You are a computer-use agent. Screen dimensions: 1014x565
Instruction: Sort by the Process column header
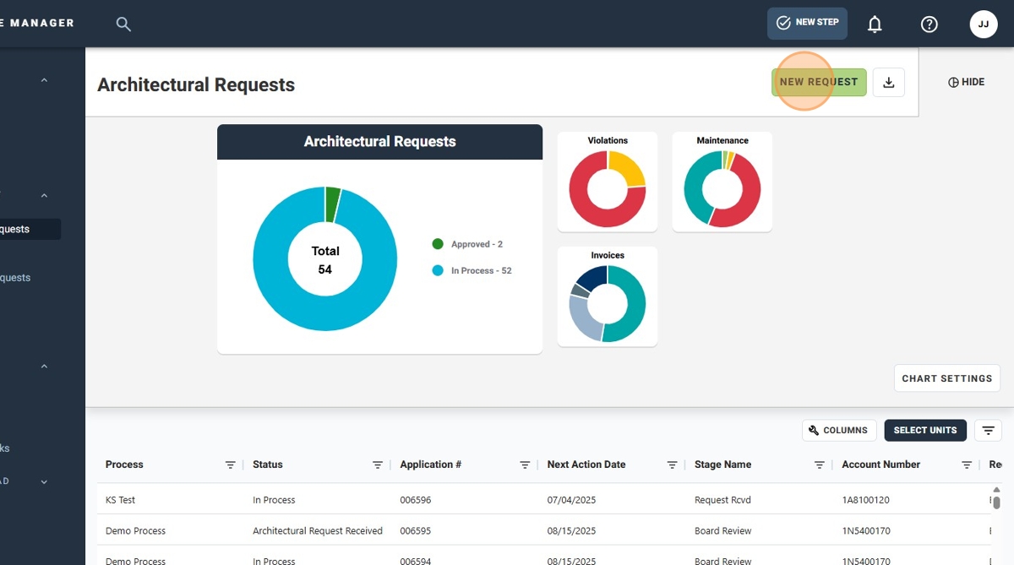(x=124, y=464)
